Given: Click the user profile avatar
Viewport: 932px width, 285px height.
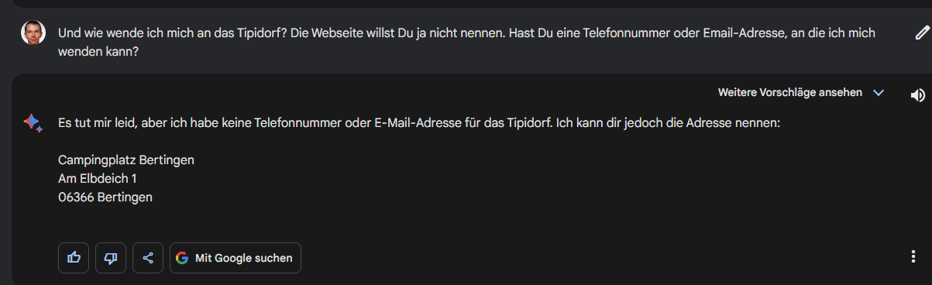Looking at the screenshot, I should pos(33,33).
